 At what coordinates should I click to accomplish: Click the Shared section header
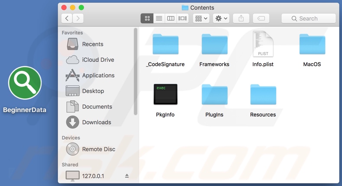70,165
